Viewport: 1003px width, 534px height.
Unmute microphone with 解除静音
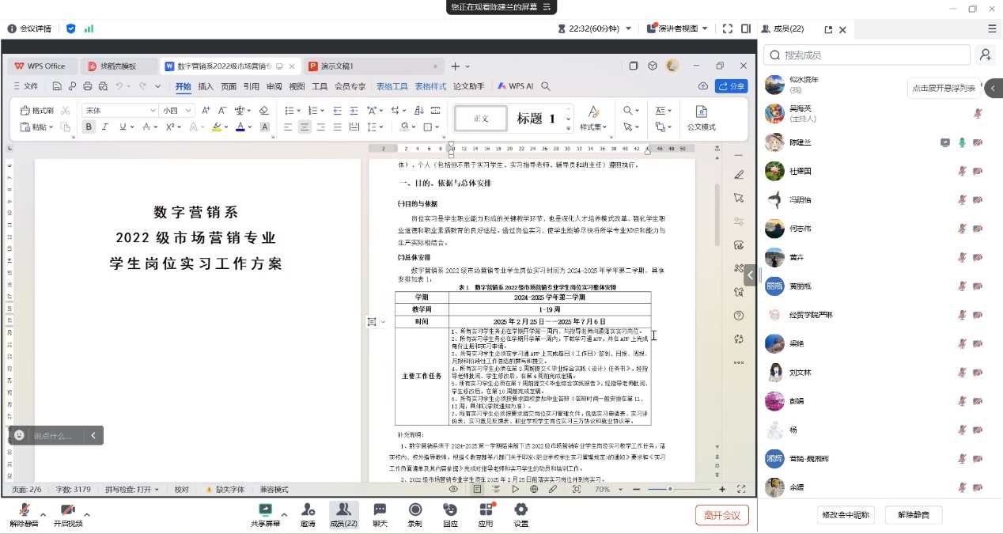(x=23, y=513)
